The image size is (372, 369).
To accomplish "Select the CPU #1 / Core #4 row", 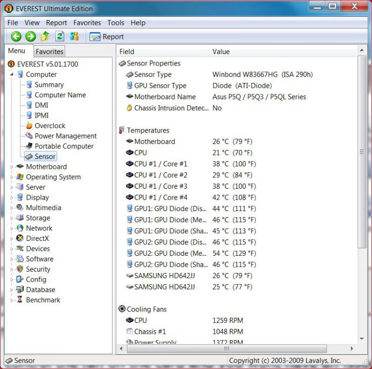I will [237, 198].
